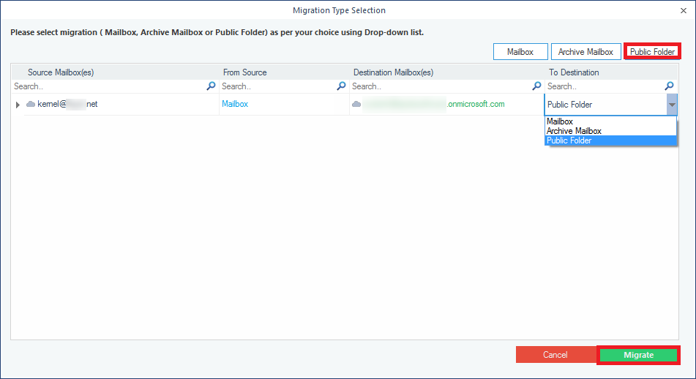Click search icon in Source Mailbox(es) column

pos(211,86)
